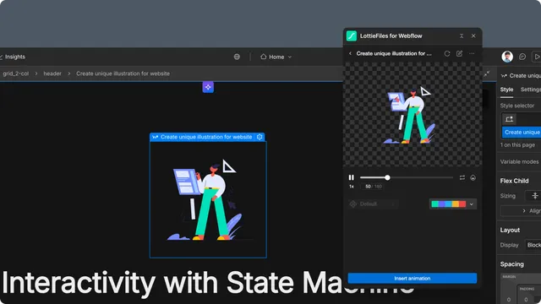This screenshot has height=304, width=541.
Task: Collapse the LottieFiles for Webflow panel
Action: tap(462, 35)
